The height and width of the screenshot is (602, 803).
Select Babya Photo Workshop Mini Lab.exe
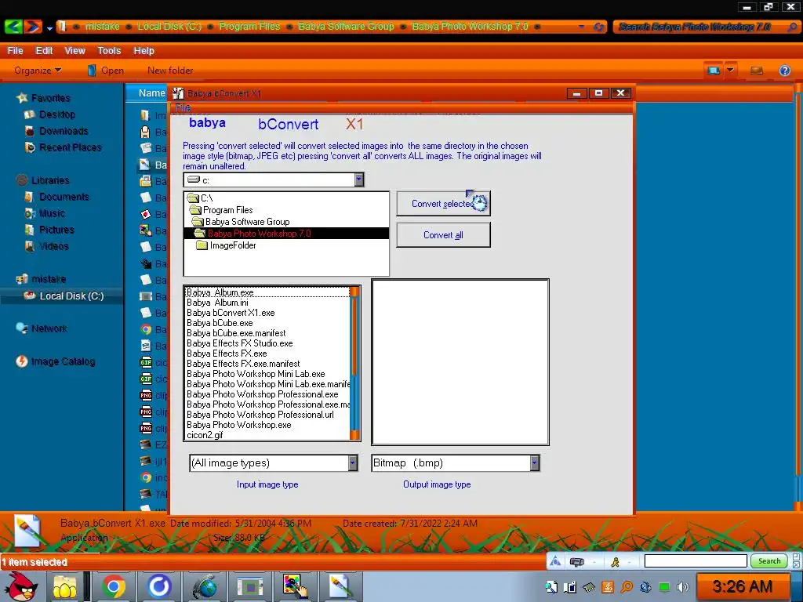click(x=256, y=374)
